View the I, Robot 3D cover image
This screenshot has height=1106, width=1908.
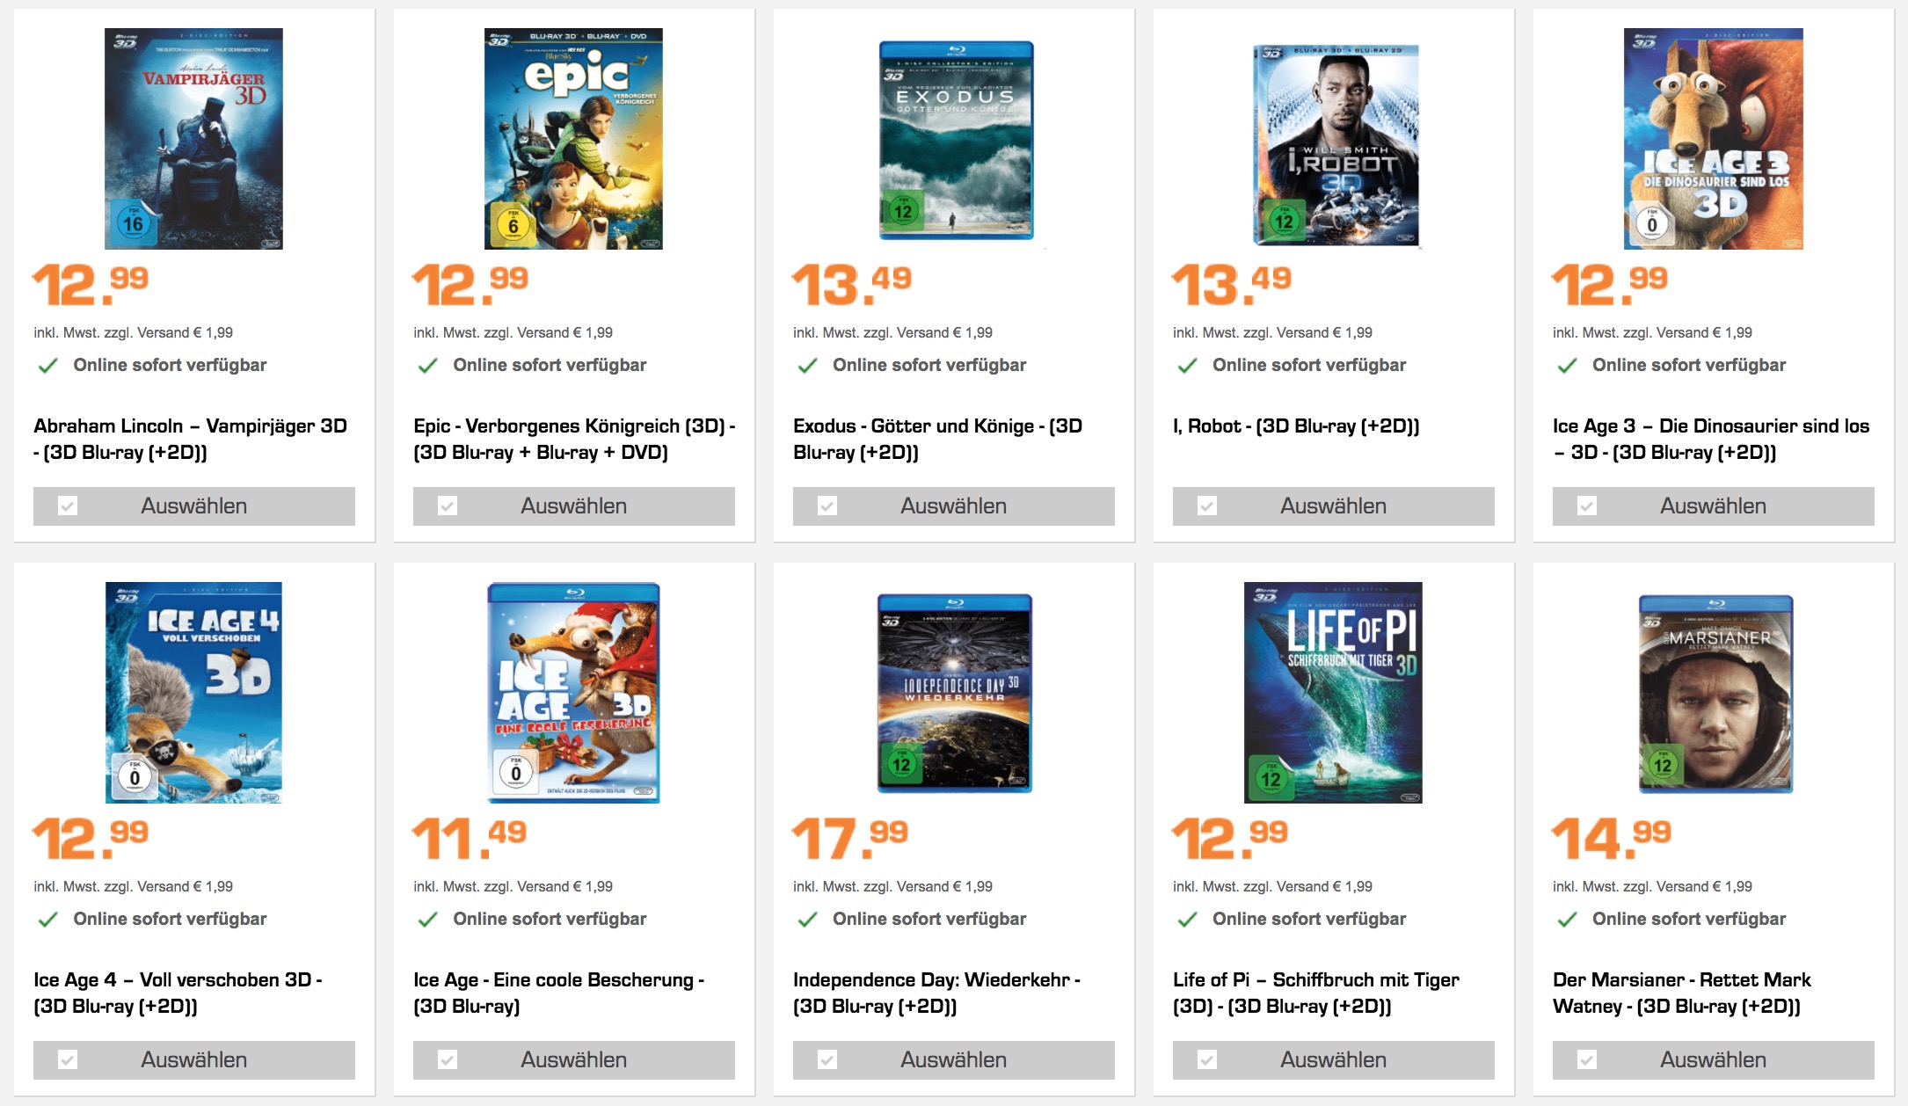point(1336,144)
